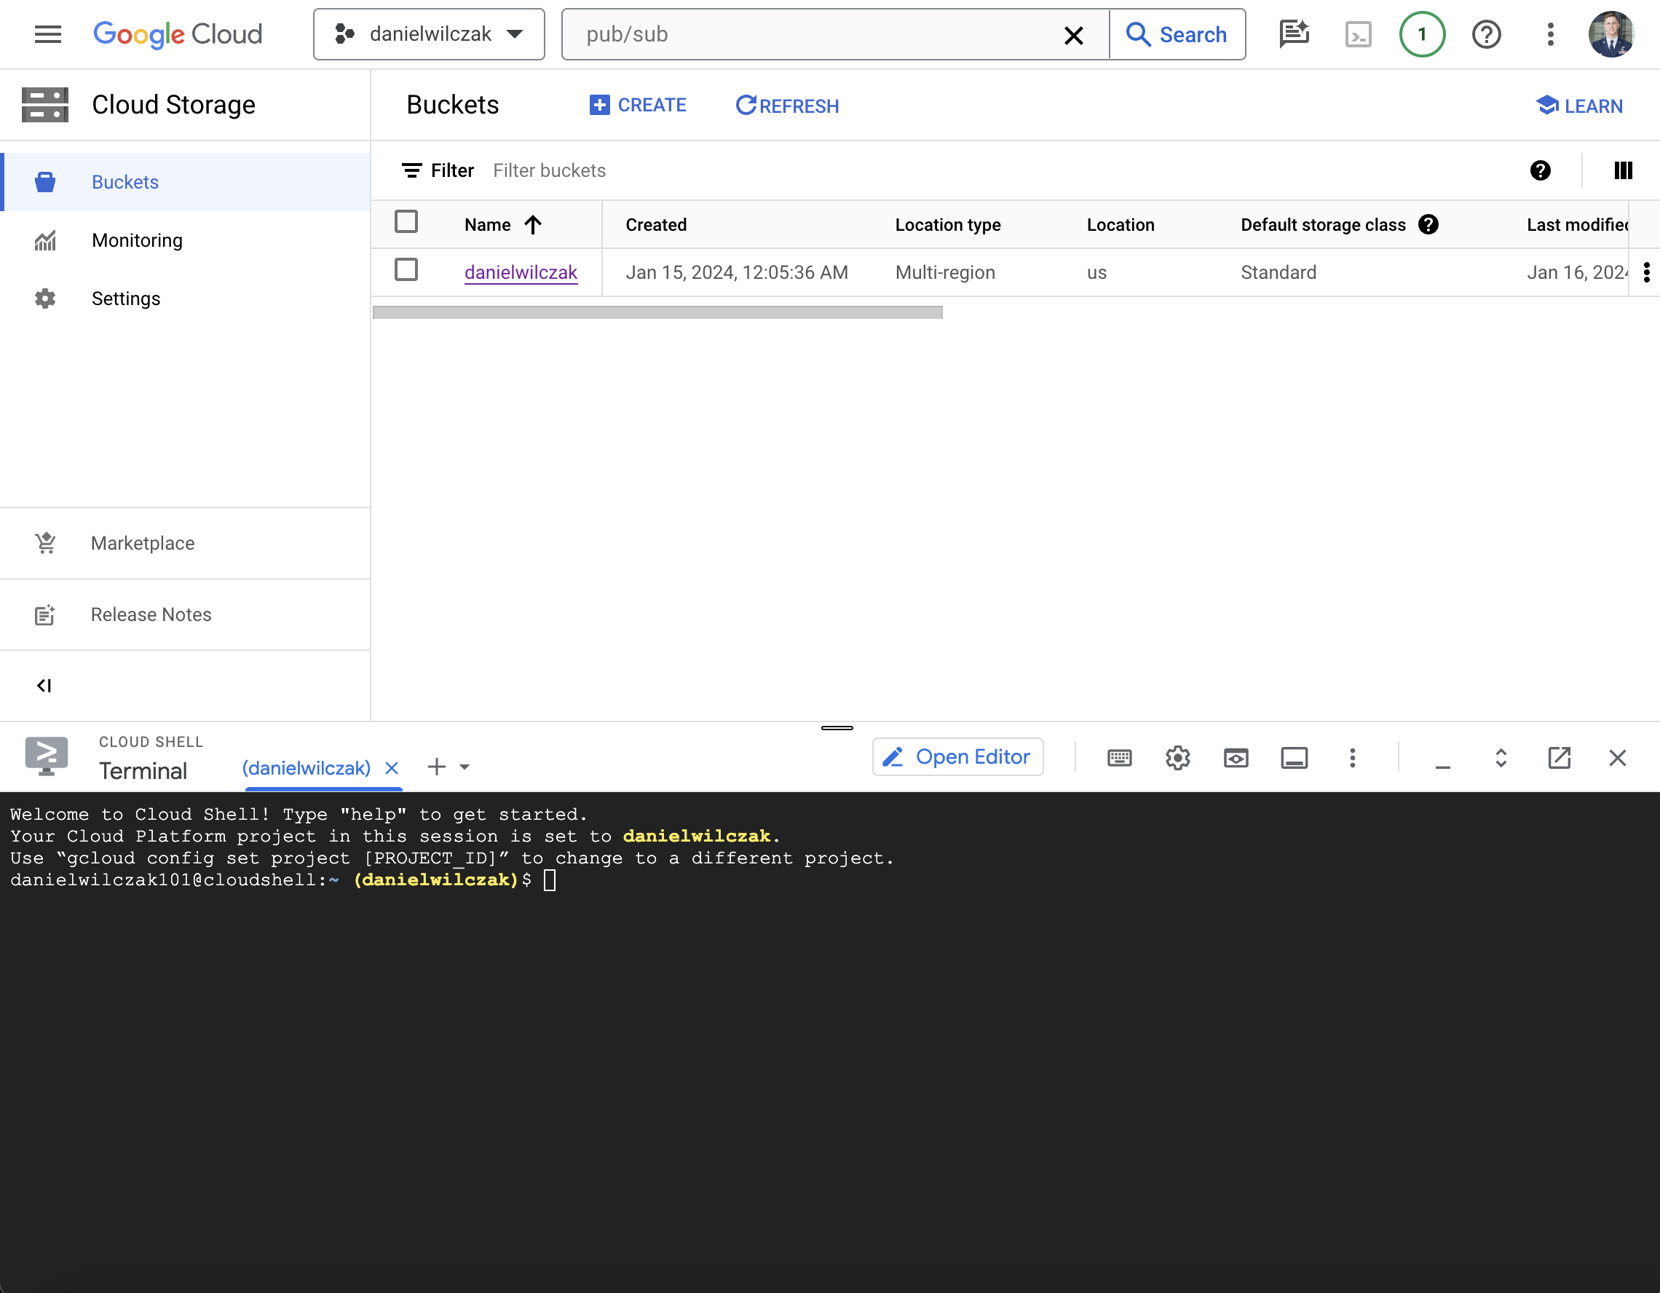Click inside the pub/sub search field

pyautogui.click(x=813, y=34)
